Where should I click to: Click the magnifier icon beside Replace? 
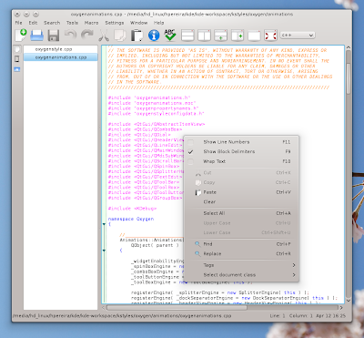(x=197, y=254)
